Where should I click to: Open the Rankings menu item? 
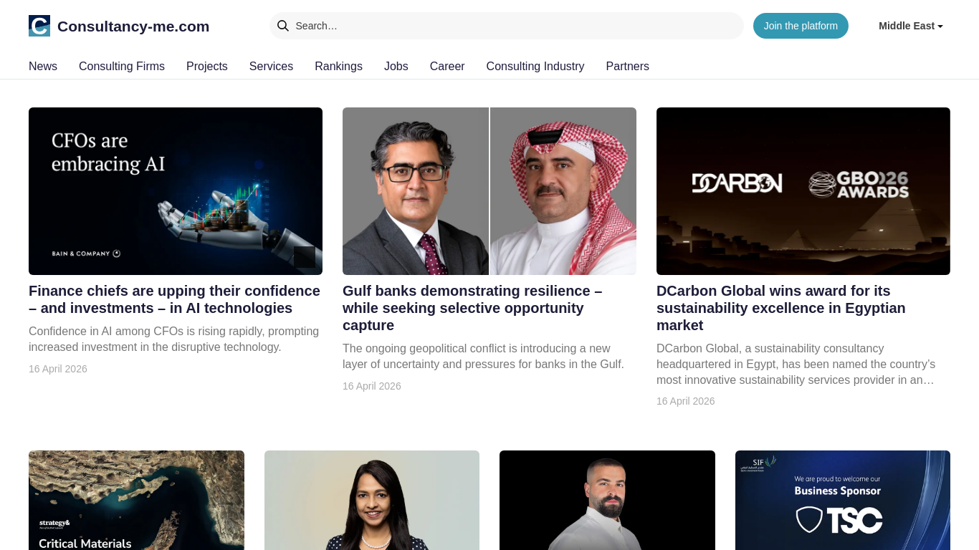pos(338,66)
